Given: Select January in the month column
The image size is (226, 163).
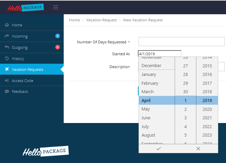Looking at the screenshot, I should (149, 74).
